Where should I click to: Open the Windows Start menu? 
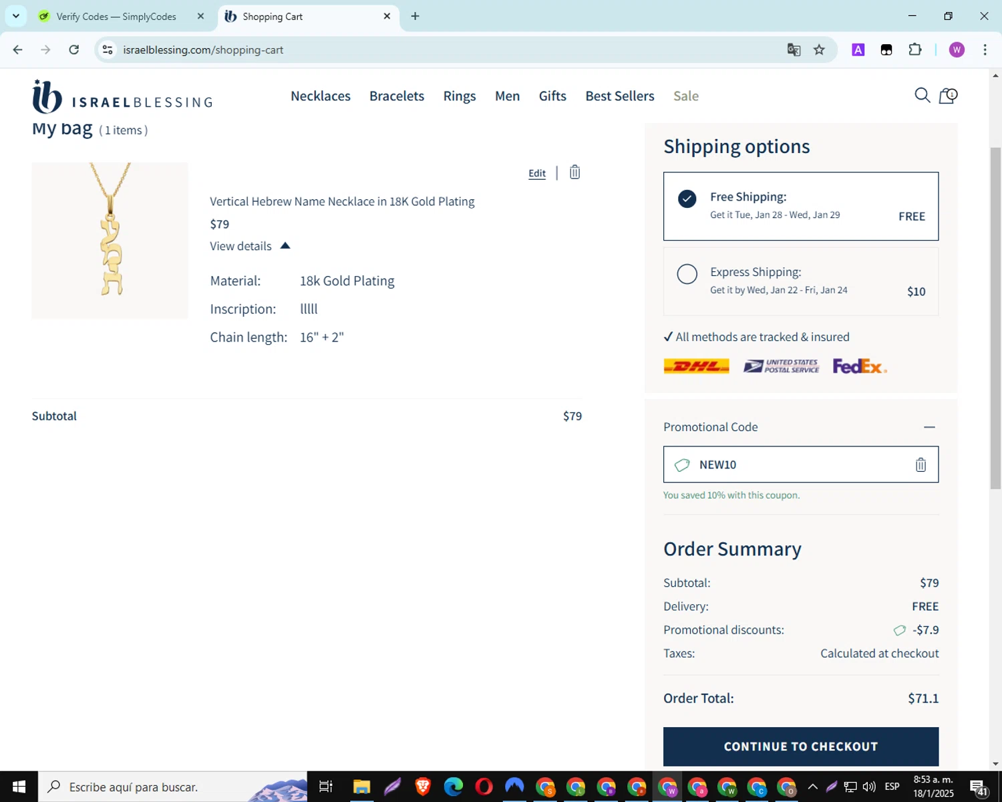19,787
